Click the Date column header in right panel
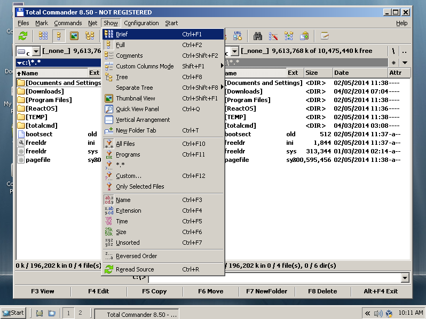426x319 pixels. point(360,73)
